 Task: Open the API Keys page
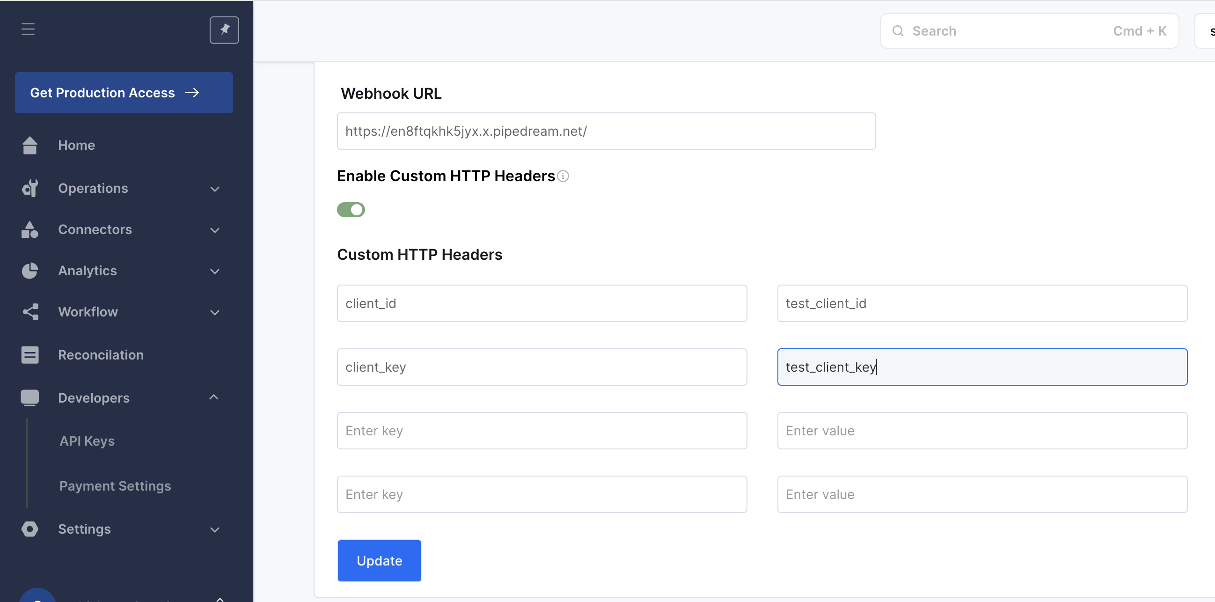tap(87, 440)
